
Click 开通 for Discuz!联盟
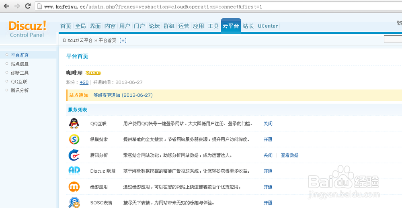coord(268,171)
